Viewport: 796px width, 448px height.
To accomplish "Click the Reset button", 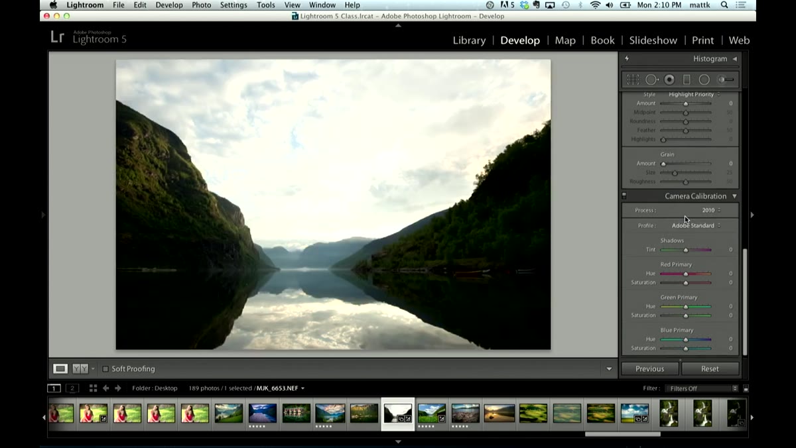I will (710, 368).
